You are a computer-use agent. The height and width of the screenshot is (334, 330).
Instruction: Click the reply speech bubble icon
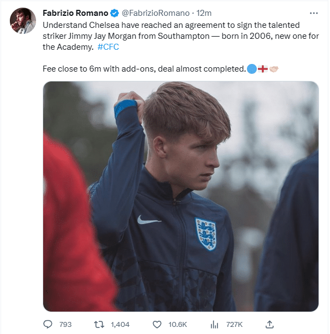point(48,324)
